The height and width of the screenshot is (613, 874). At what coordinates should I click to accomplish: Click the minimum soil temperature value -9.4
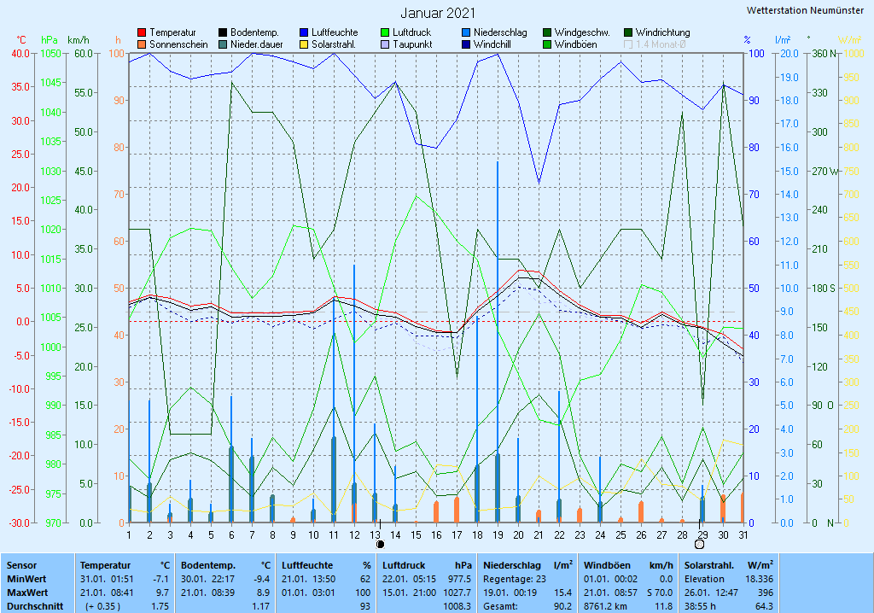[261, 579]
